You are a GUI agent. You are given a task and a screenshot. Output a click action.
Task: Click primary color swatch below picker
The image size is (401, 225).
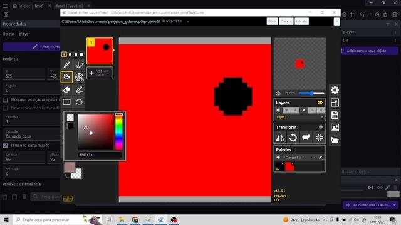(x=69, y=167)
